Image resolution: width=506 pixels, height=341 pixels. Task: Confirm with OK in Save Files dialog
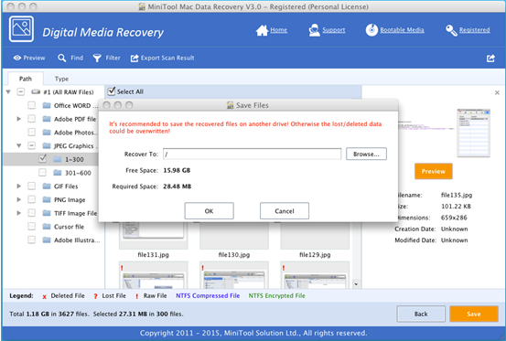coord(210,211)
